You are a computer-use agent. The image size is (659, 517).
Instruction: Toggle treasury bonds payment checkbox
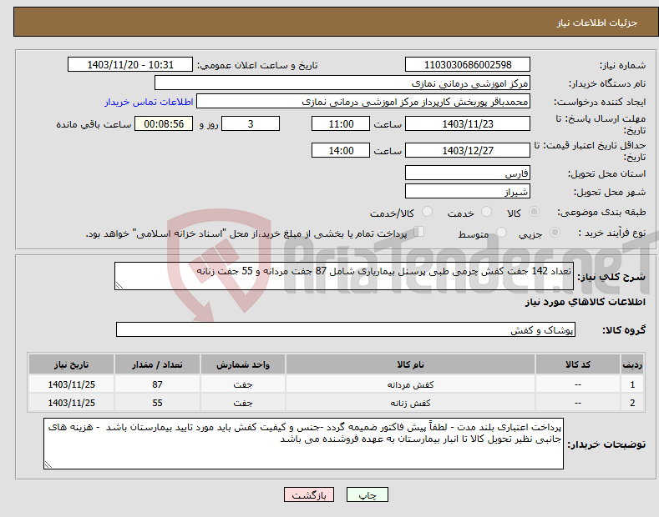coord(419,231)
